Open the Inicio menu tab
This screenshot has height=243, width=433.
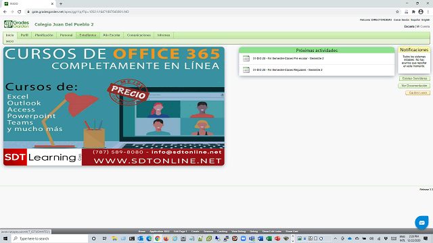[10, 35]
